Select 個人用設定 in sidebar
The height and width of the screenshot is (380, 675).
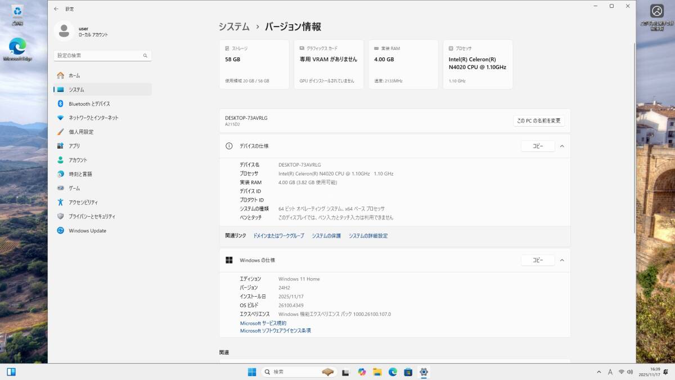tap(81, 132)
